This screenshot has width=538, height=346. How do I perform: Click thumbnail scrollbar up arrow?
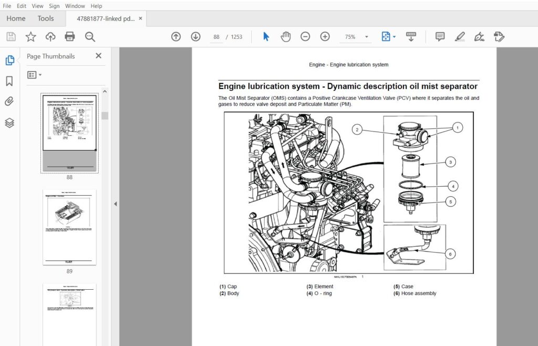tap(105, 91)
